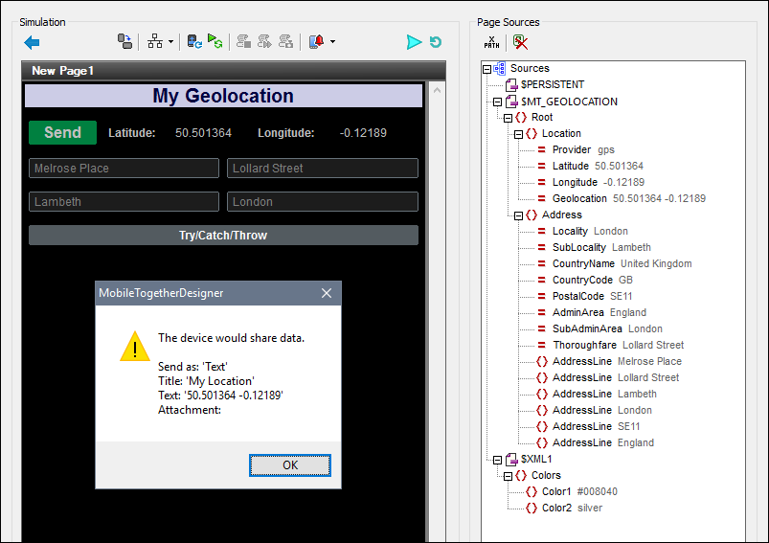The height and width of the screenshot is (543, 769).
Task: Click the green Send button
Action: [62, 133]
